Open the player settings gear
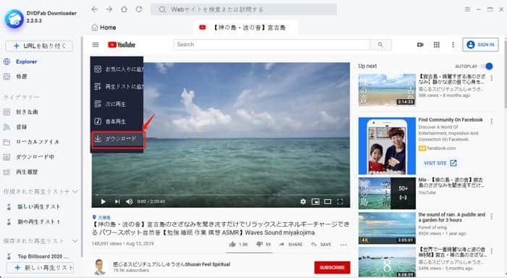Viewport: 507px width, 278px height. [x=303, y=202]
